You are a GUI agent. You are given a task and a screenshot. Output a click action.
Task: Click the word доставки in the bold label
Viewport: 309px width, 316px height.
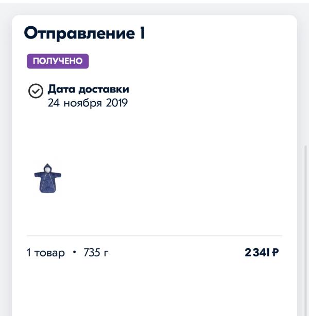point(104,89)
